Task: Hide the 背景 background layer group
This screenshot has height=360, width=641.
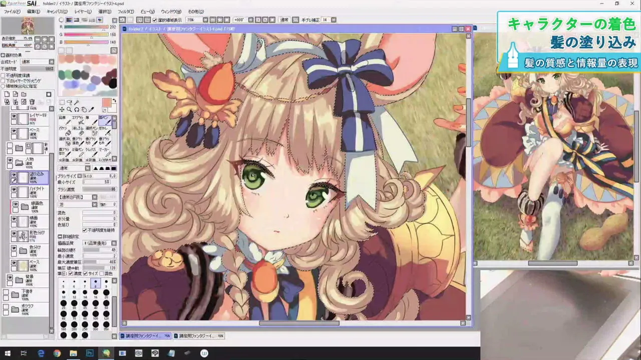Action: [x=10, y=276]
